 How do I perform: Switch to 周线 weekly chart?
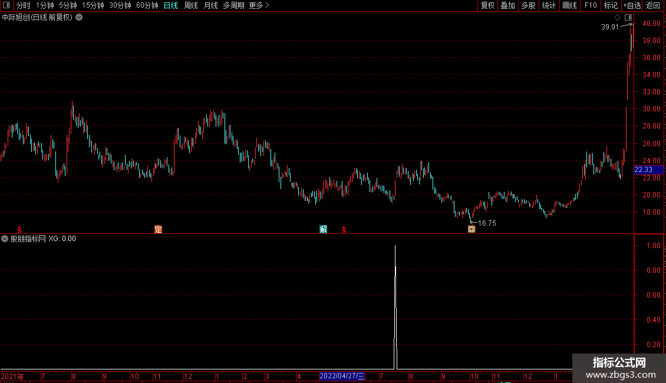(x=191, y=5)
